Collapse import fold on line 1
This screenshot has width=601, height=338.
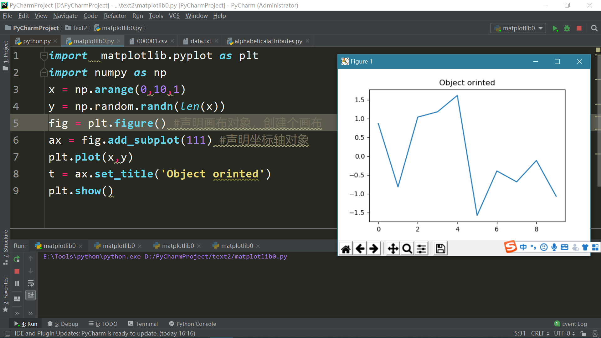[x=44, y=56]
